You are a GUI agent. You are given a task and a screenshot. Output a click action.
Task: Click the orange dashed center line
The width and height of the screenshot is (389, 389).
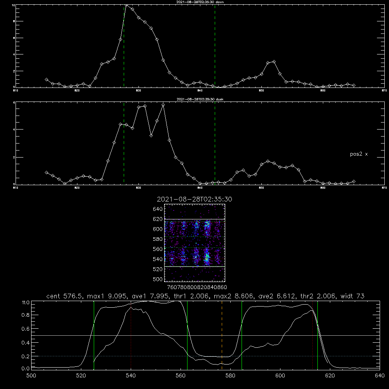[x=222, y=335]
